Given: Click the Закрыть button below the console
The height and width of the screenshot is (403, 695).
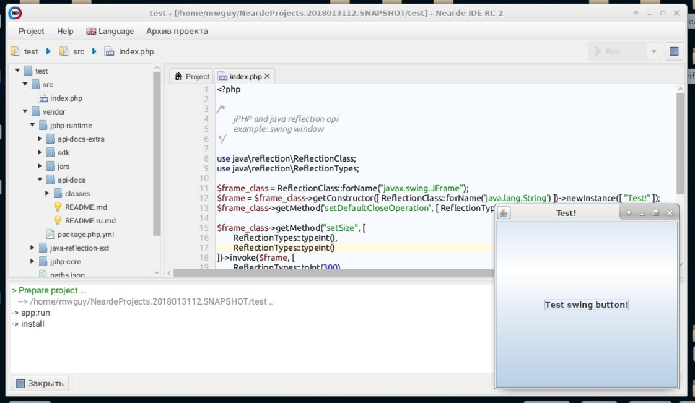Looking at the screenshot, I should (x=40, y=383).
